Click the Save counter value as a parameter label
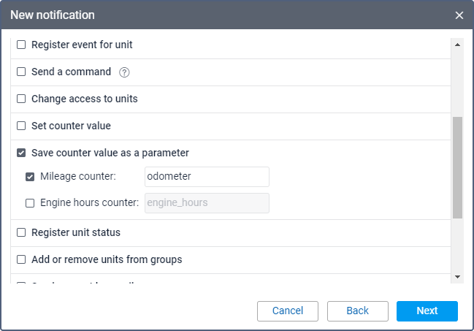Screen dimensions: 474x331 click(110, 153)
